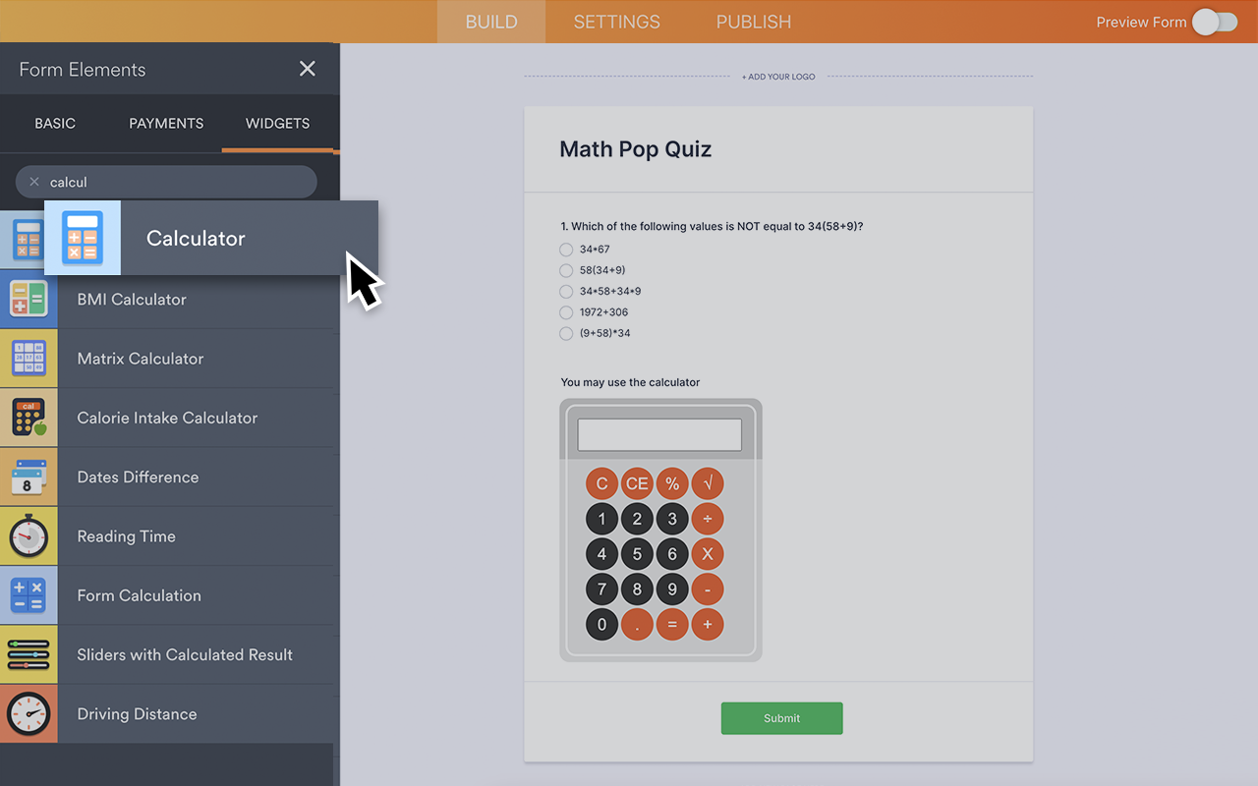The image size is (1258, 786).
Task: Click the Dates Difference calendar icon
Action: click(x=29, y=477)
